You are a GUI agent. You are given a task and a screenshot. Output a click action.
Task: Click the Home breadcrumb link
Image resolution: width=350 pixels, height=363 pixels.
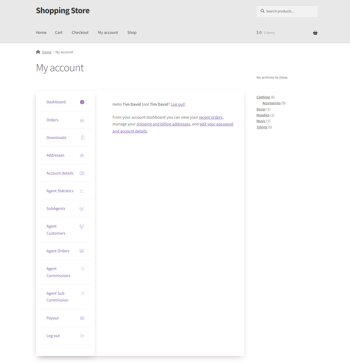[47, 52]
